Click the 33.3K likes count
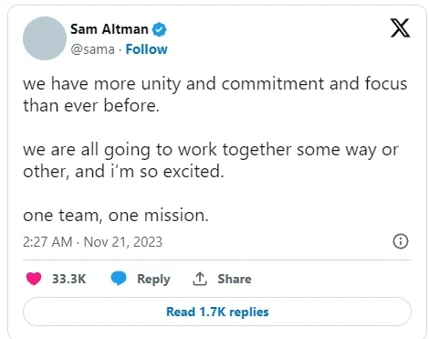Image resolution: width=429 pixels, height=339 pixels. 69,279
